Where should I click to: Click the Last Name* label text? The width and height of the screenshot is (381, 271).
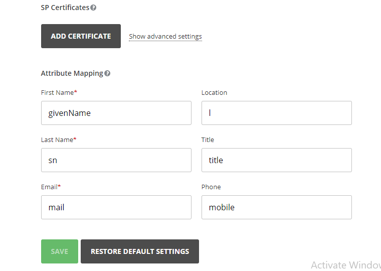59,140
